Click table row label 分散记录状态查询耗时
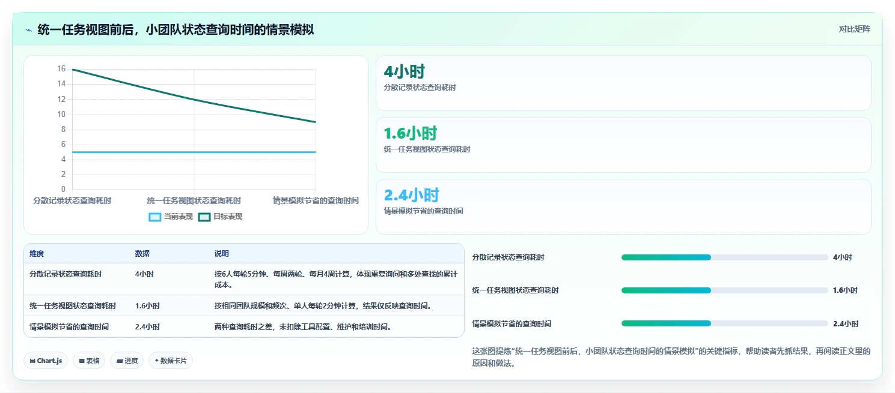The image size is (895, 393). point(66,274)
